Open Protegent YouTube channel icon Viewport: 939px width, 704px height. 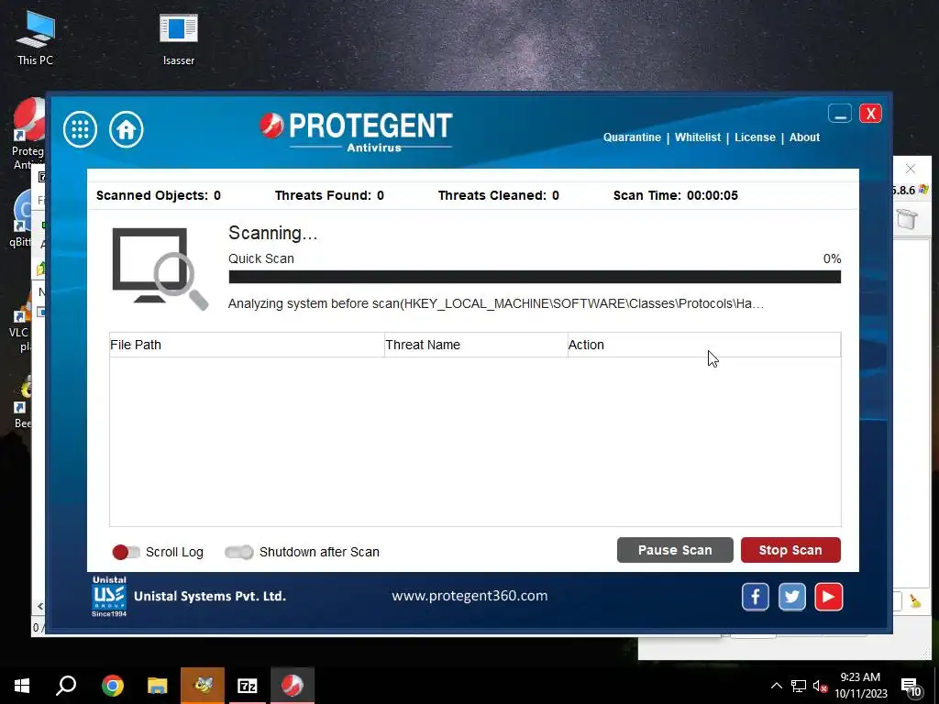(x=829, y=597)
